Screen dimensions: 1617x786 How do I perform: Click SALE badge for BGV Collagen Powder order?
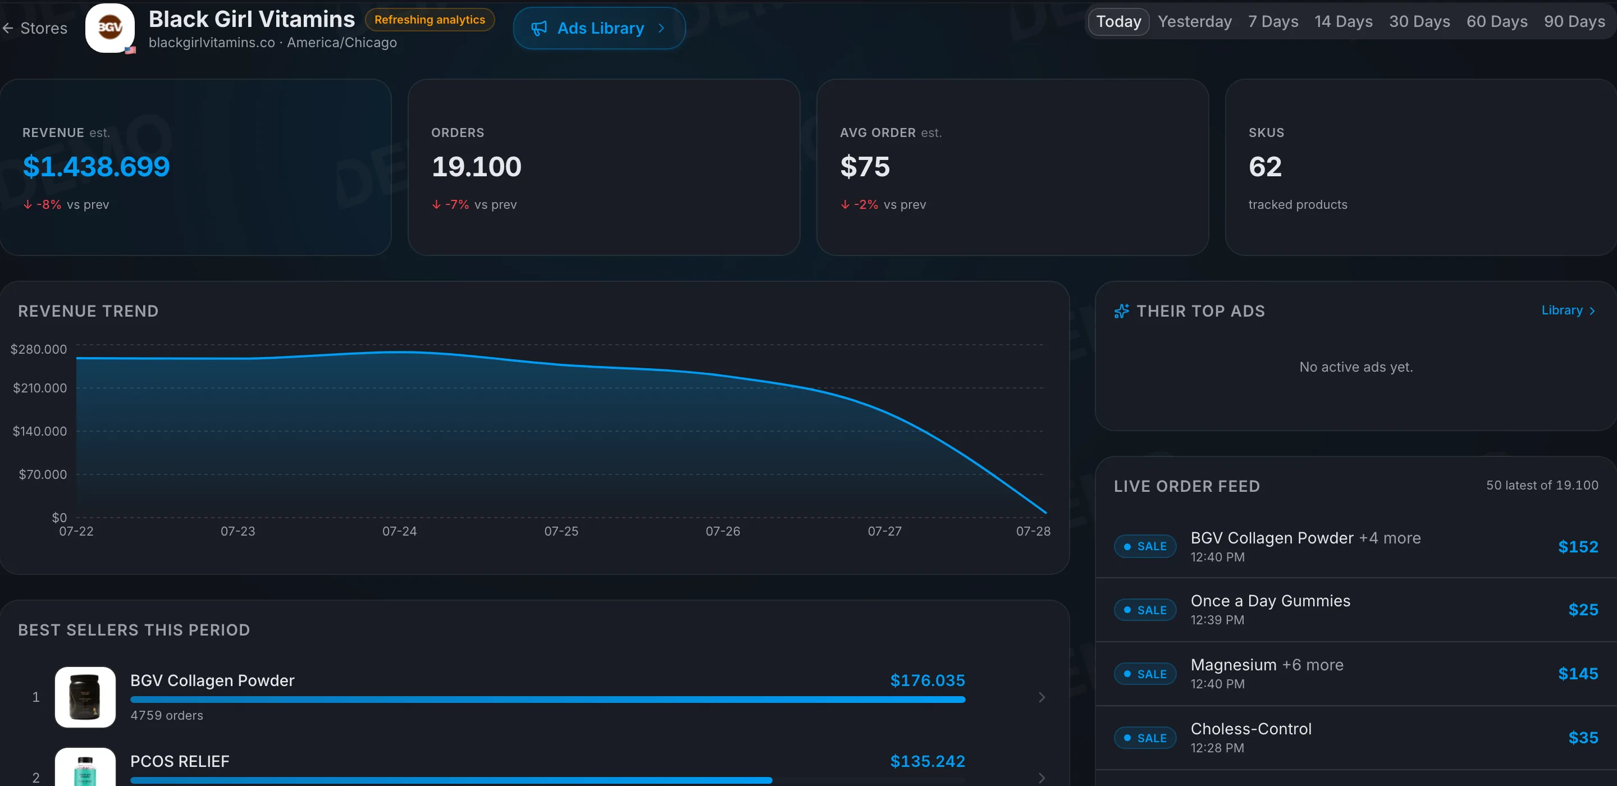pos(1145,546)
